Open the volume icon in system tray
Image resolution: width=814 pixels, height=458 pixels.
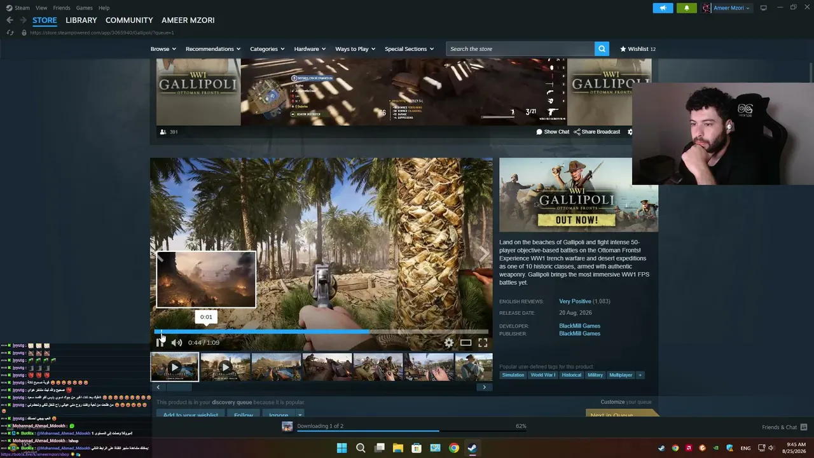(771, 448)
